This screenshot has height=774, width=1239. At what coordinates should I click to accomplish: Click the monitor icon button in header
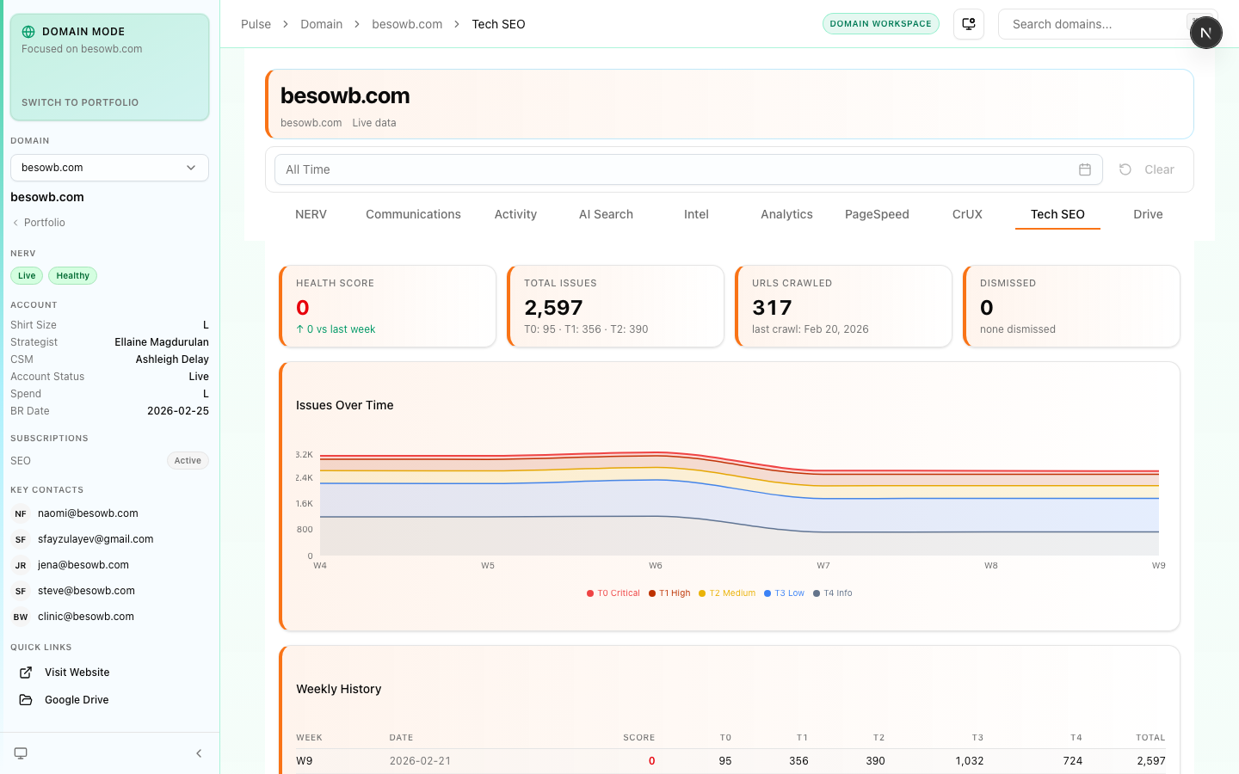[968, 24]
